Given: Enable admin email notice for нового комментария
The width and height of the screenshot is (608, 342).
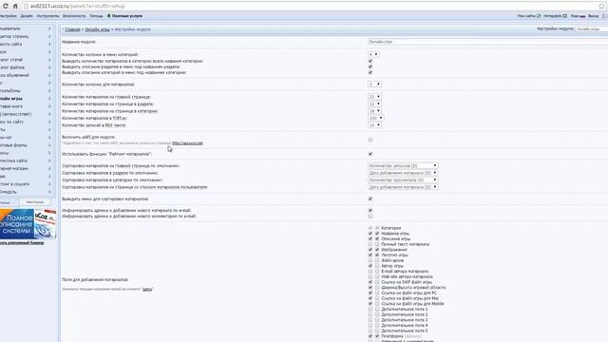Looking at the screenshot, I should (370, 217).
